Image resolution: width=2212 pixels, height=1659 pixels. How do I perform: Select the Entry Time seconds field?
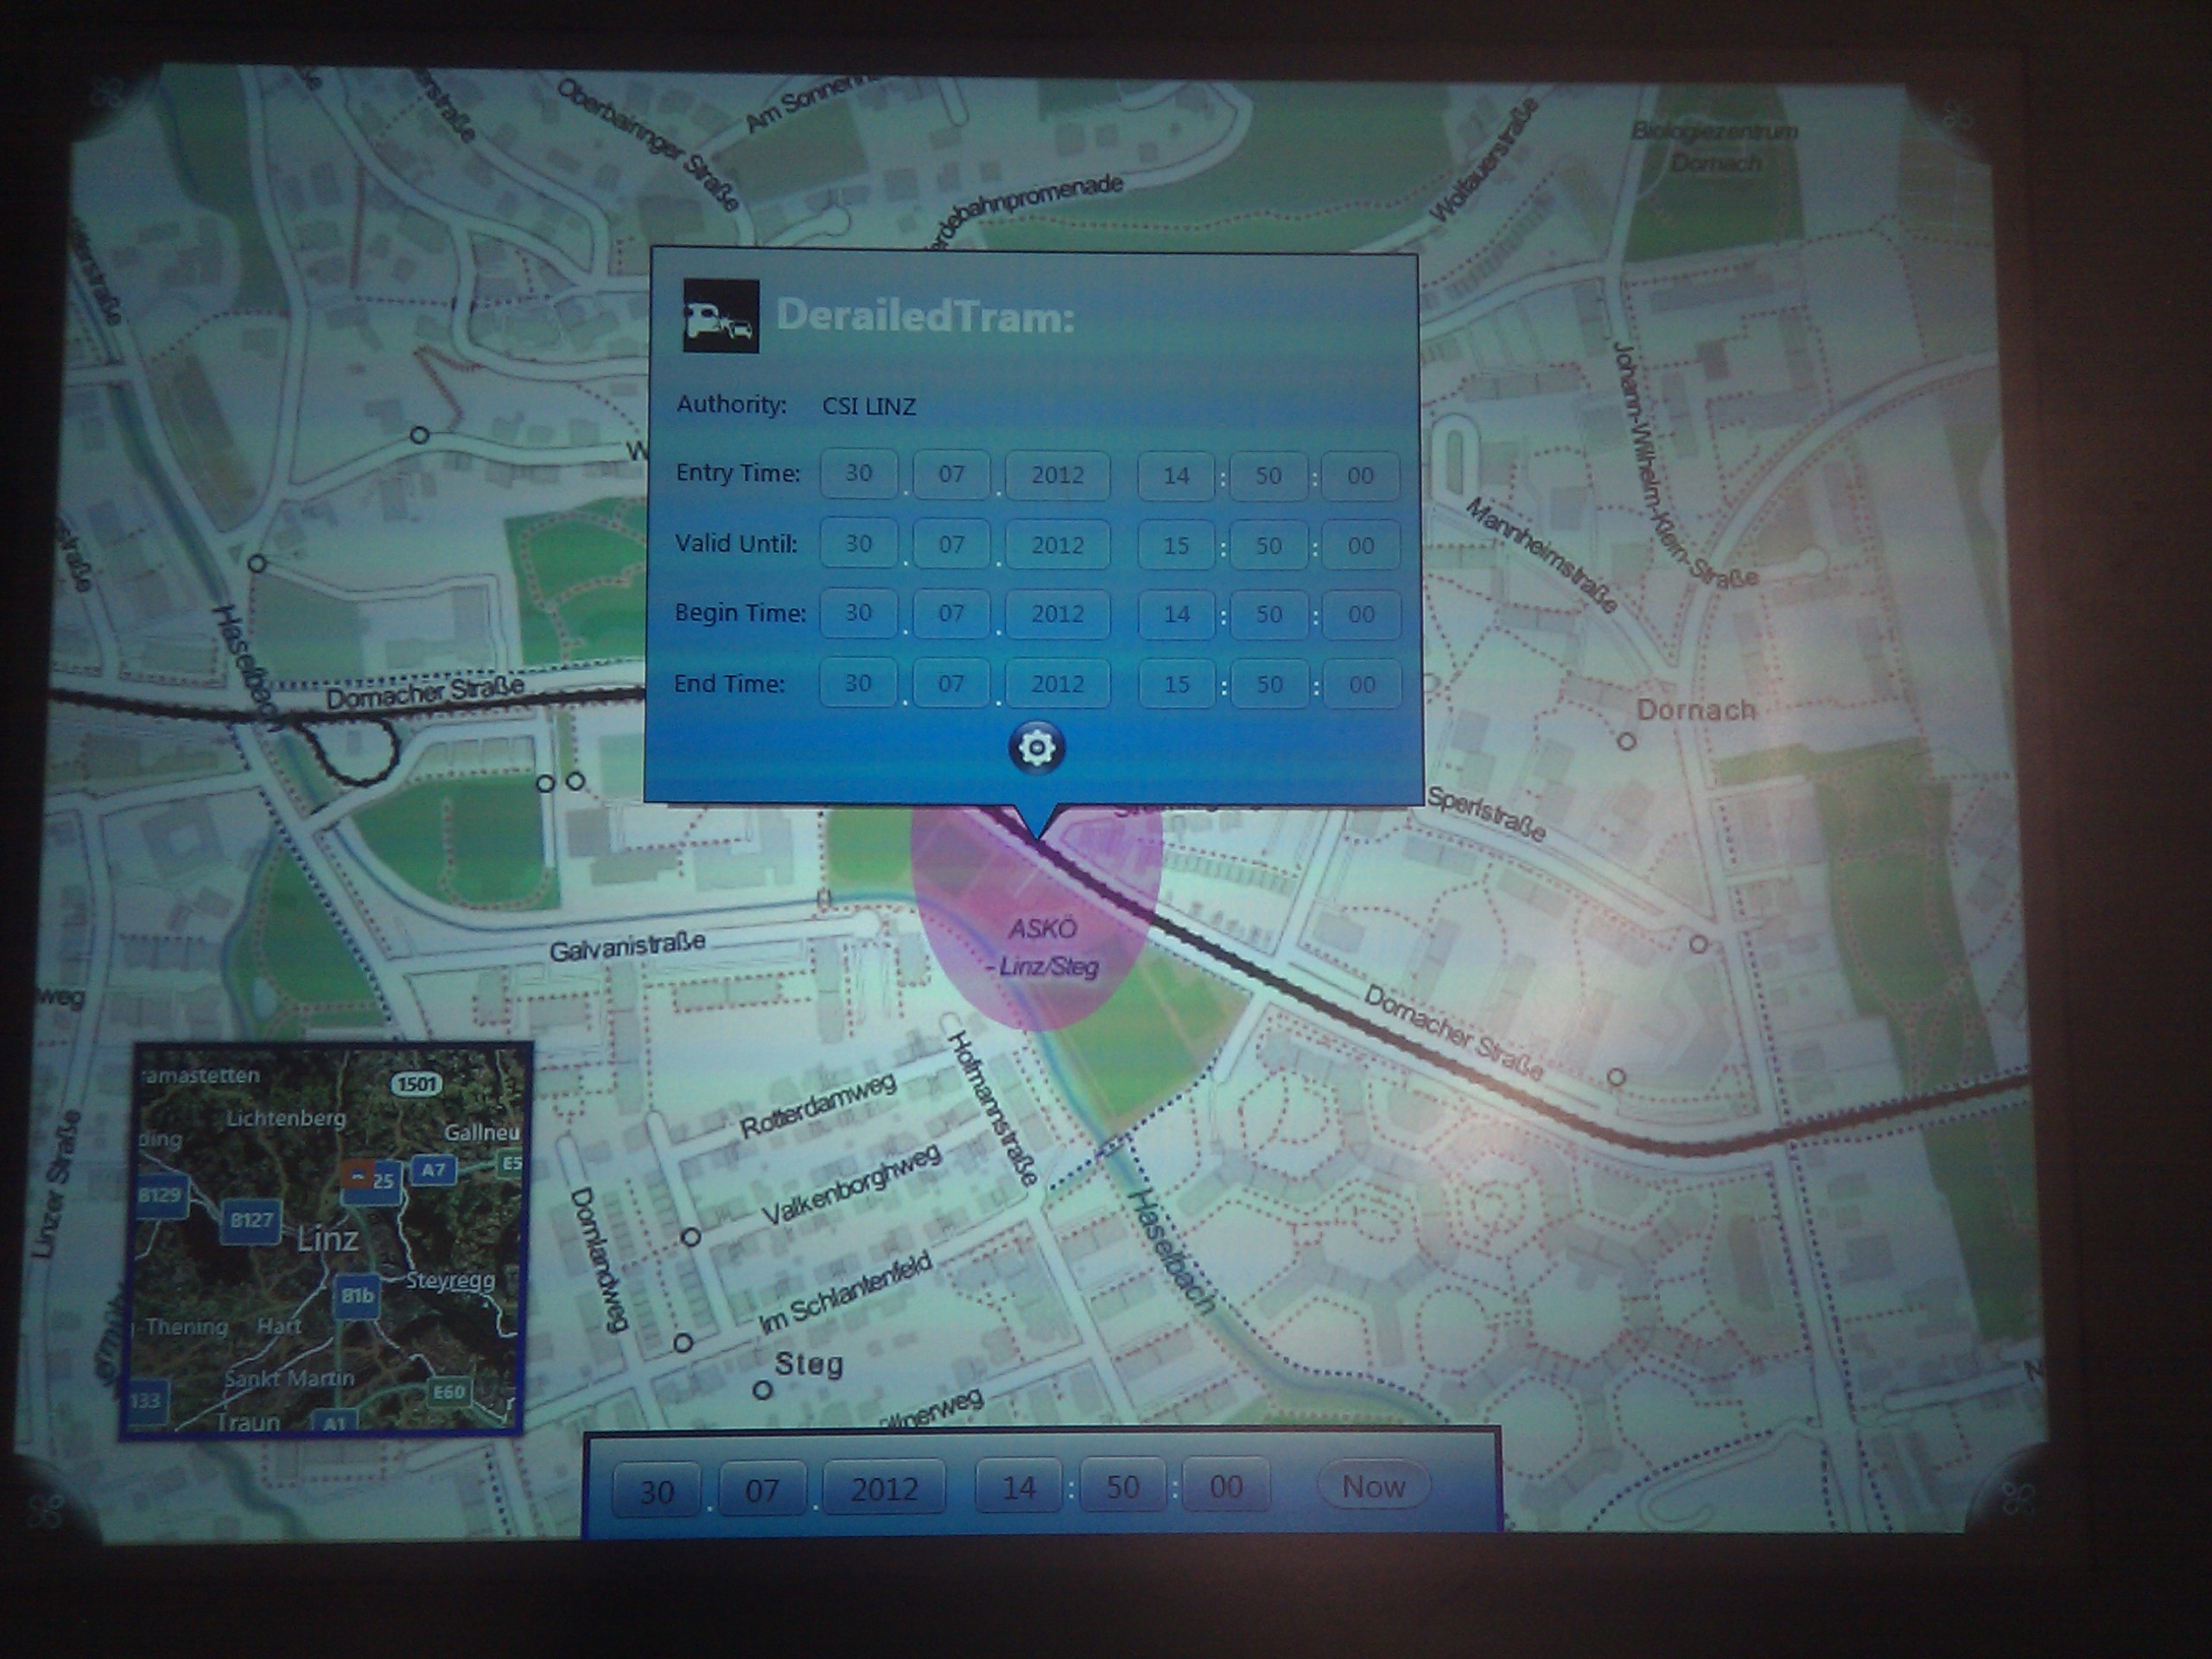(1360, 476)
